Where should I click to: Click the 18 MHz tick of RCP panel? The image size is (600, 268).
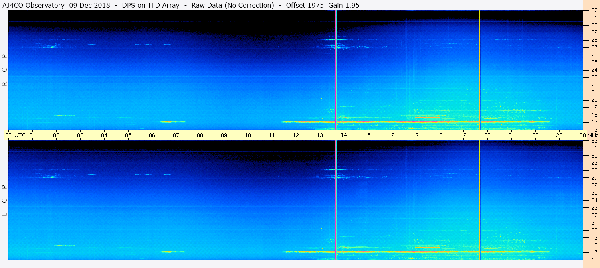(594, 114)
